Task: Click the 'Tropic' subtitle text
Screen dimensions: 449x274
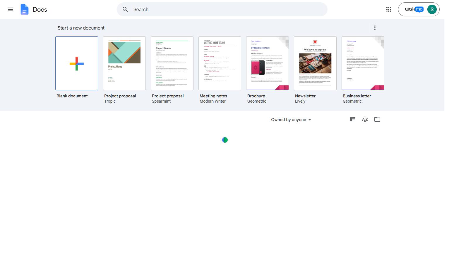Action: tap(110, 101)
